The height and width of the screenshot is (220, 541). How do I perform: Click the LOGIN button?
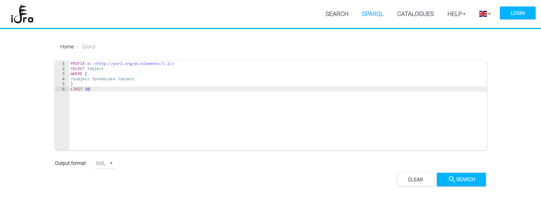518,13
